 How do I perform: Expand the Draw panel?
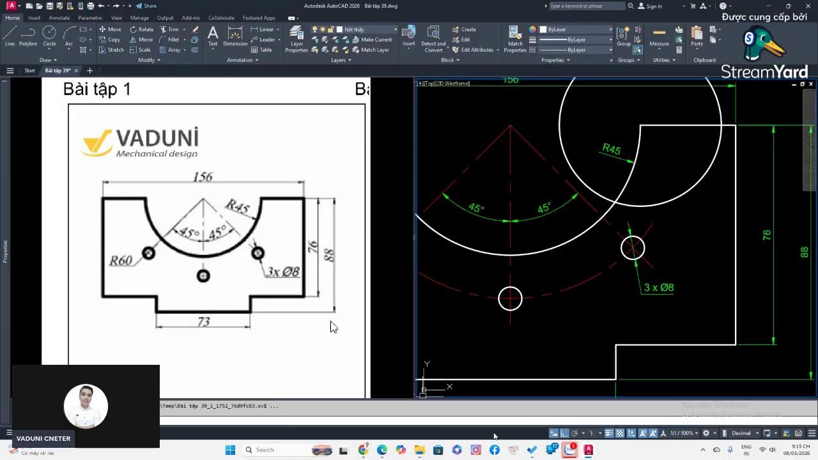tap(48, 60)
